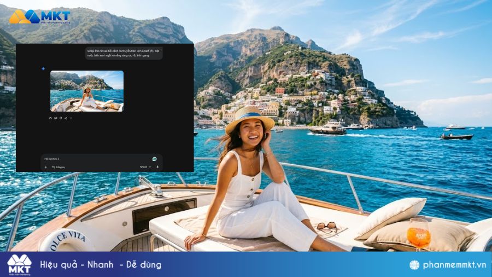
Task: Click the chevron arrow next to "Nhanh"
Action: coord(150,167)
